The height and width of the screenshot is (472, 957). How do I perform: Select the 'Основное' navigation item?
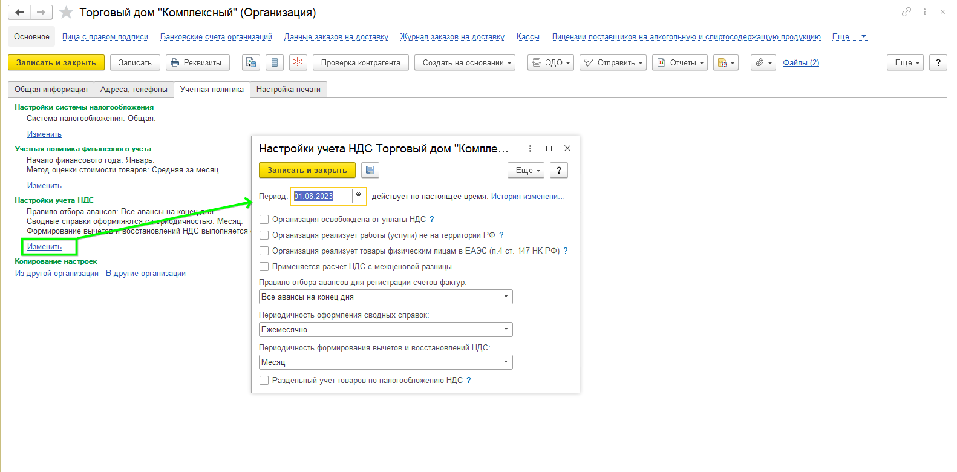tap(31, 36)
